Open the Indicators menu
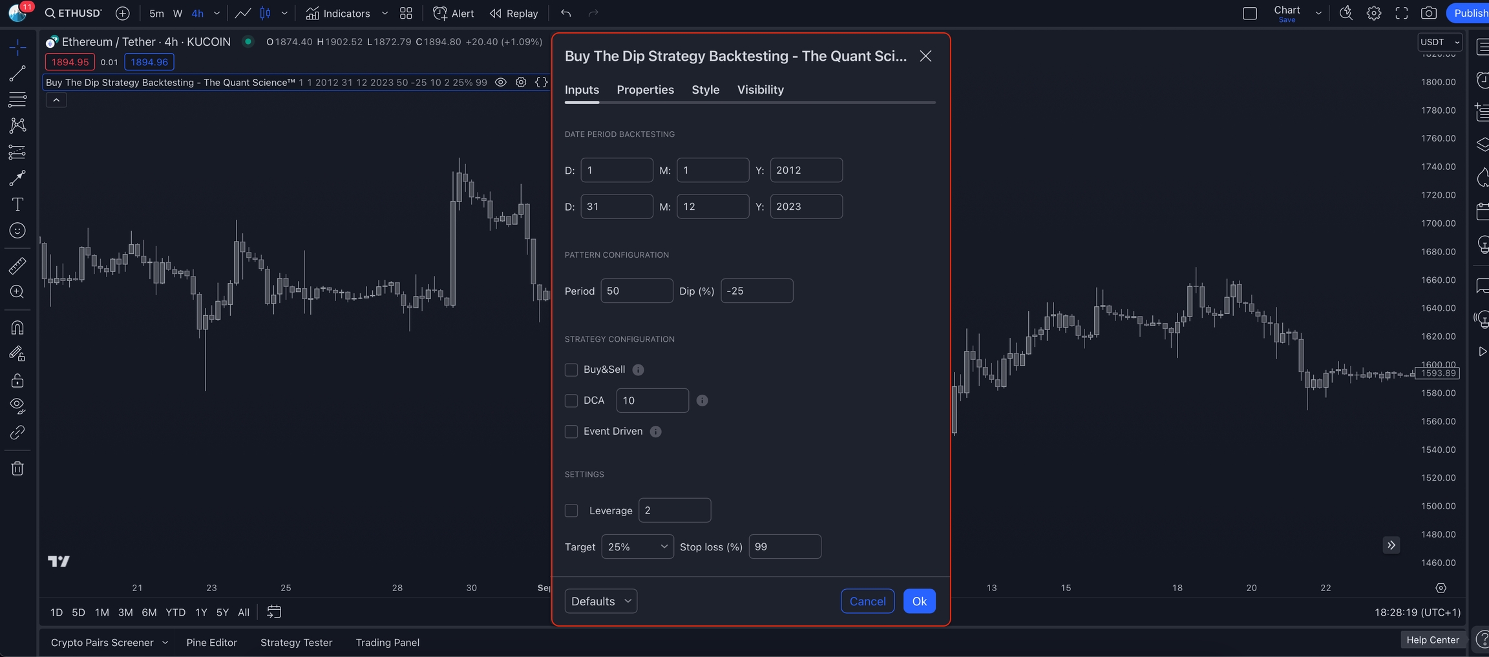Screen dimensions: 1489x657 (x=338, y=14)
